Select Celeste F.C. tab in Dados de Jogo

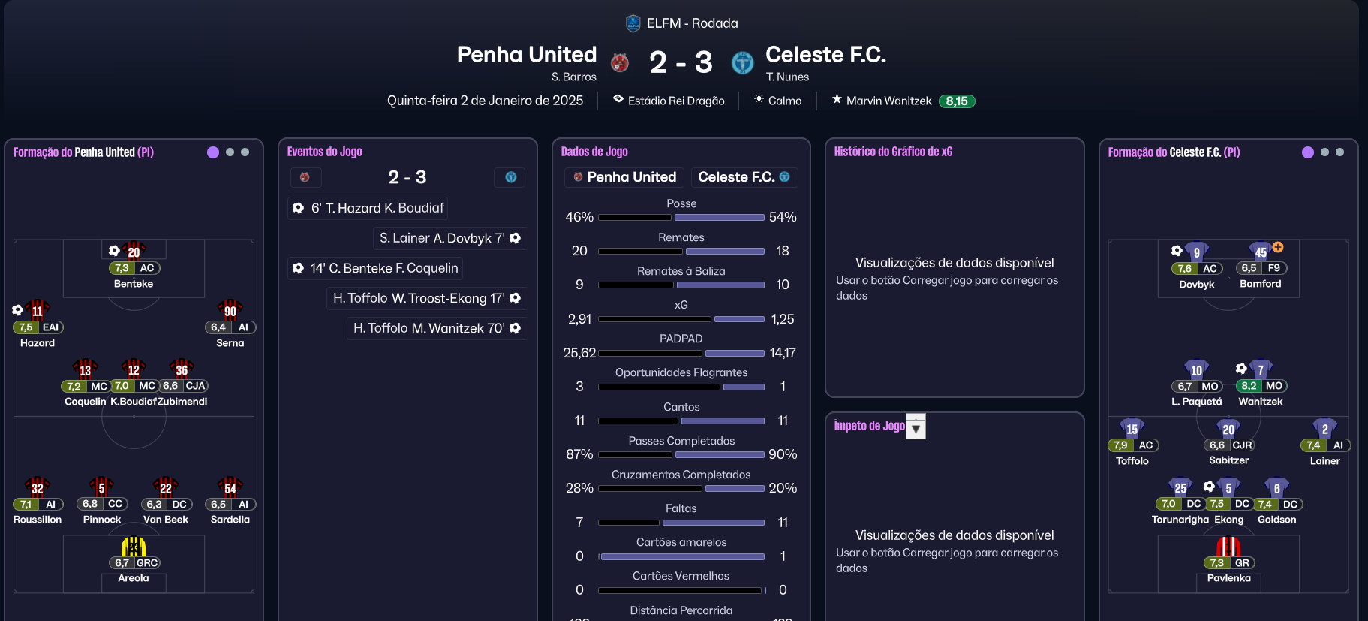click(x=744, y=177)
